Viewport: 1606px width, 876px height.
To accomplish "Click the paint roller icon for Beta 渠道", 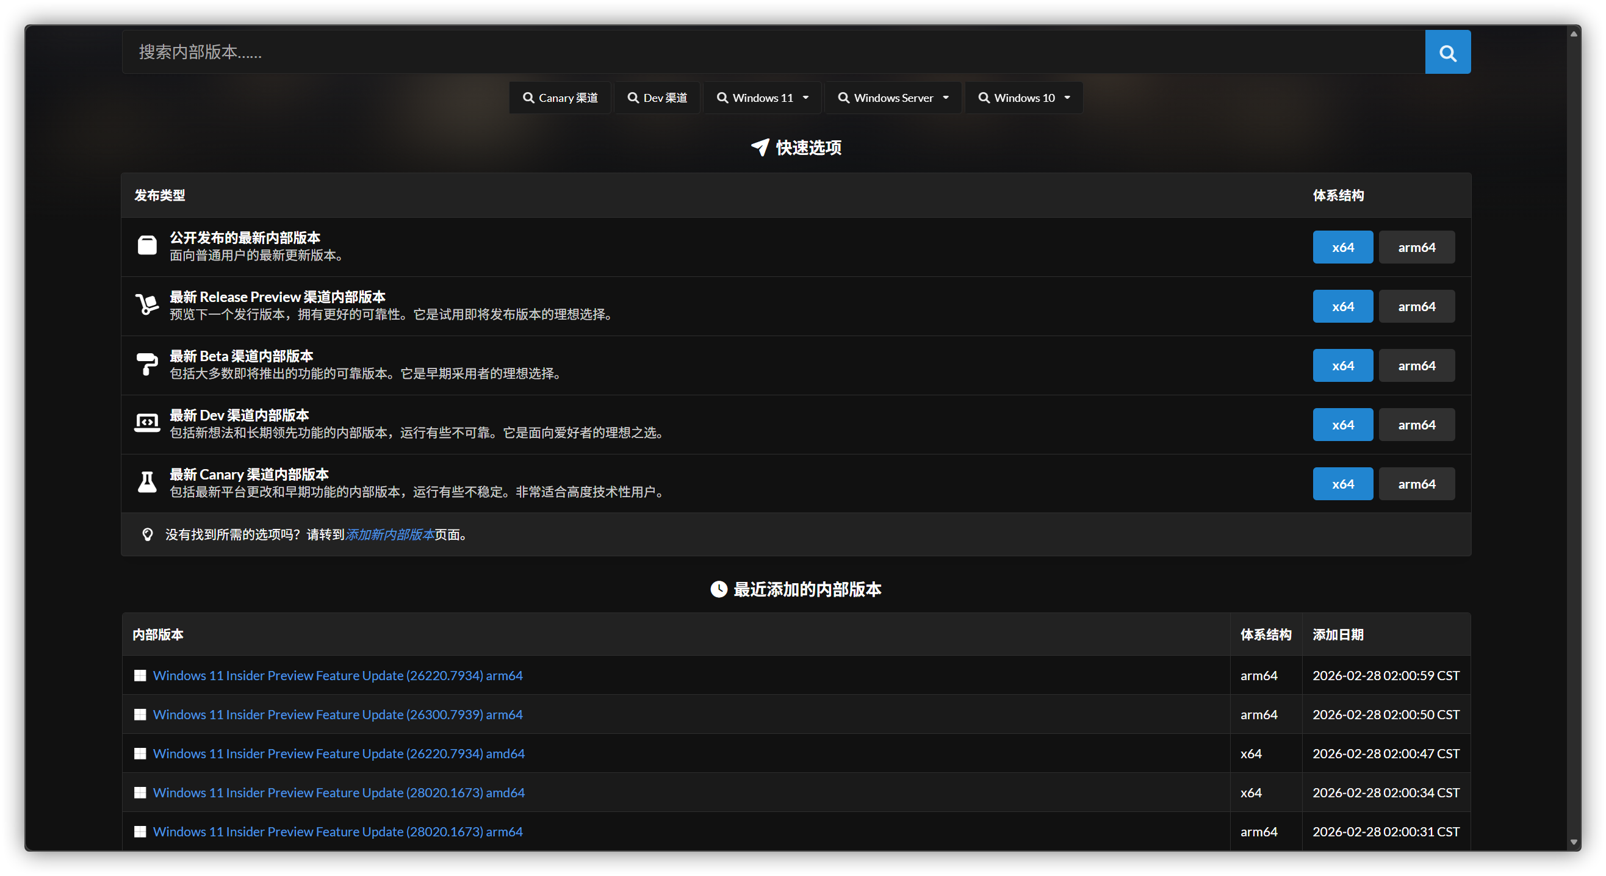I will [146, 364].
